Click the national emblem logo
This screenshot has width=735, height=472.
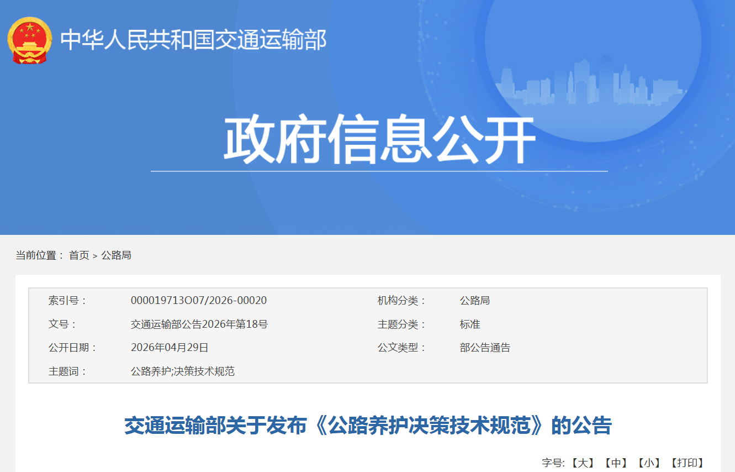[x=29, y=40]
